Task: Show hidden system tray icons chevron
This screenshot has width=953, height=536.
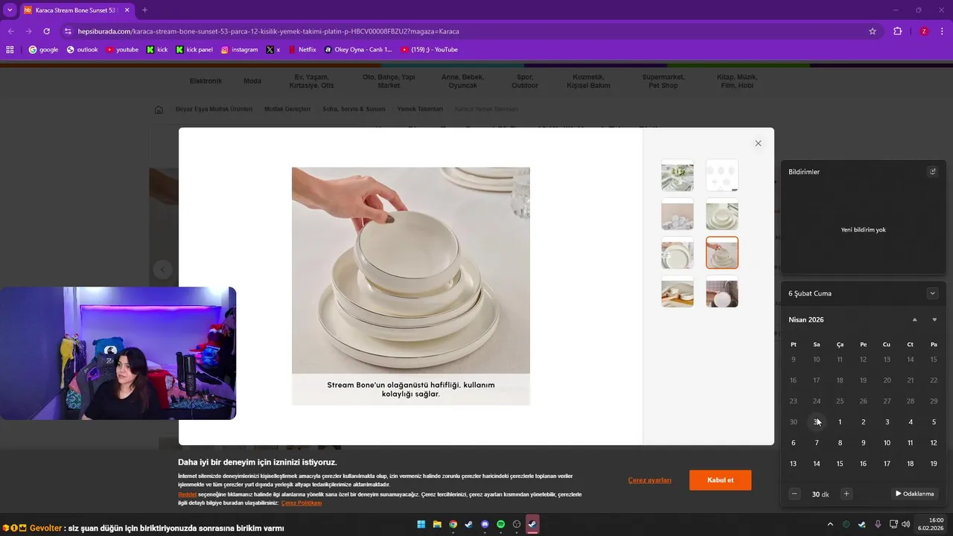Action: click(x=830, y=524)
